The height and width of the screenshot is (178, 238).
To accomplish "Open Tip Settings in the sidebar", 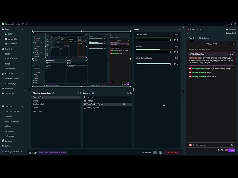I will coord(9,131).
